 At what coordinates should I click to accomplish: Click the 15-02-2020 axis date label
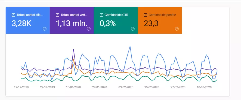pos(152,87)
